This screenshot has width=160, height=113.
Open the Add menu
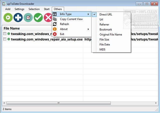[8, 9]
